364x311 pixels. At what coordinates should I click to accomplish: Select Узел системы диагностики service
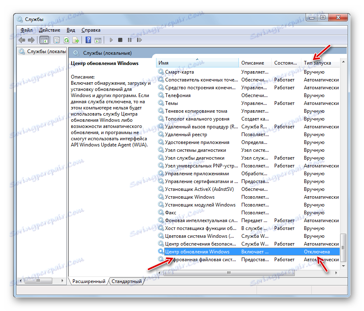(x=248, y=150)
